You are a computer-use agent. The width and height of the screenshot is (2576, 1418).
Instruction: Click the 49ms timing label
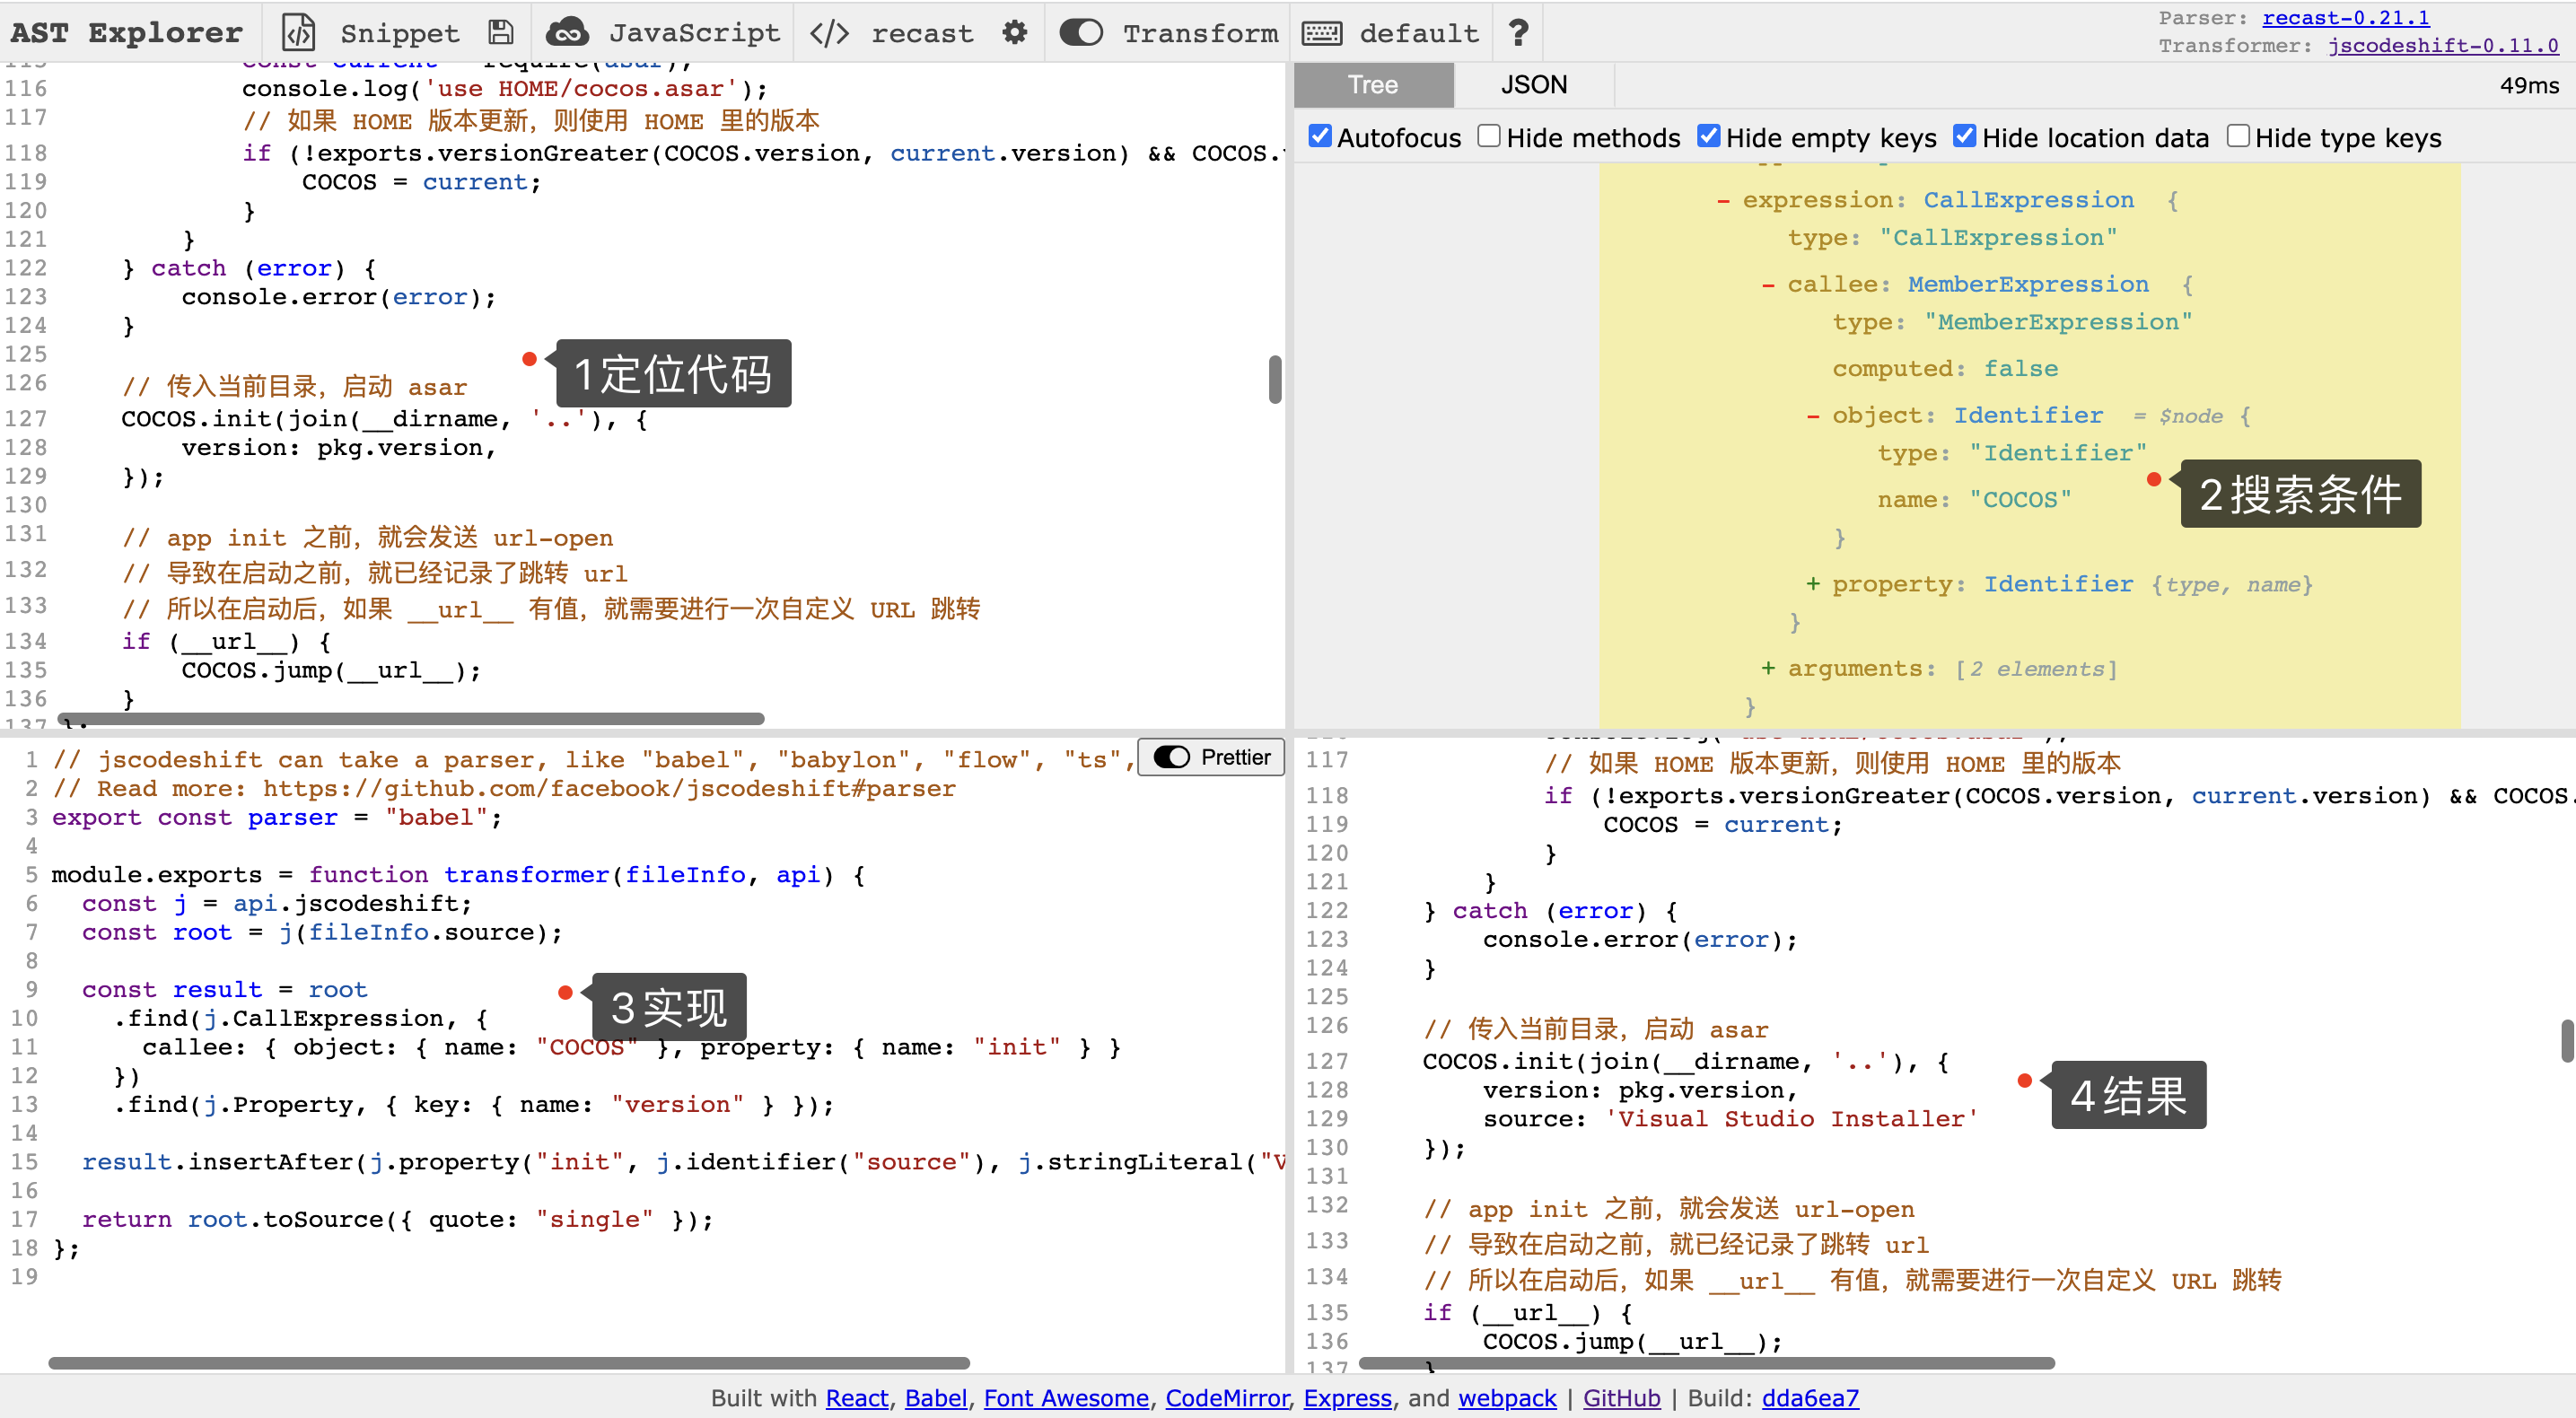coord(2529,85)
